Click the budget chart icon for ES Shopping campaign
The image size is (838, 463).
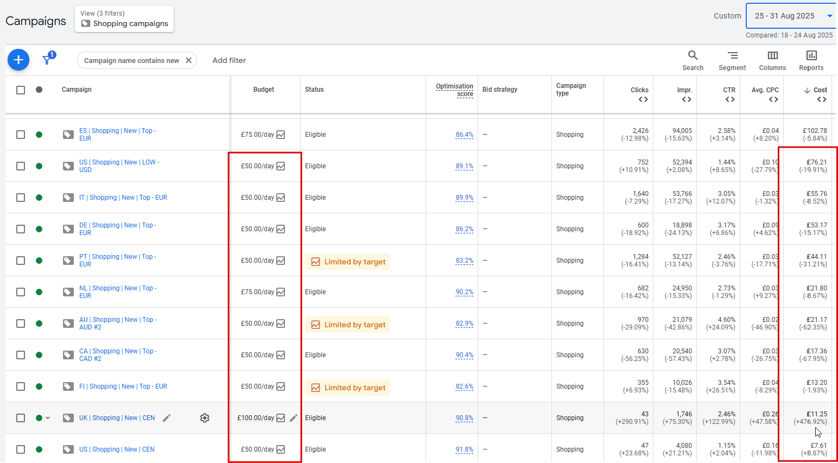281,135
